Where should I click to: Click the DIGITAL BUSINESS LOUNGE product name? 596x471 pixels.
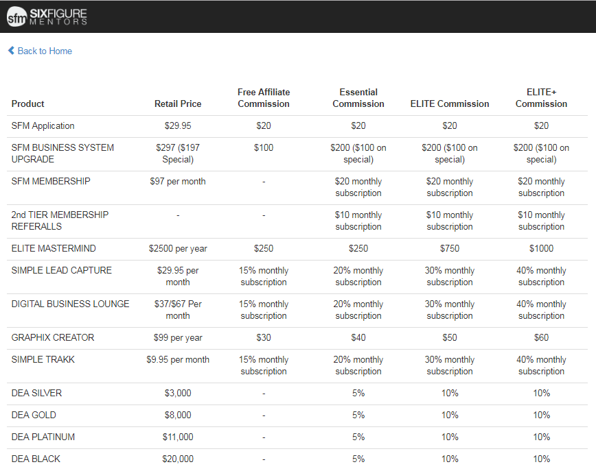pyautogui.click(x=70, y=304)
